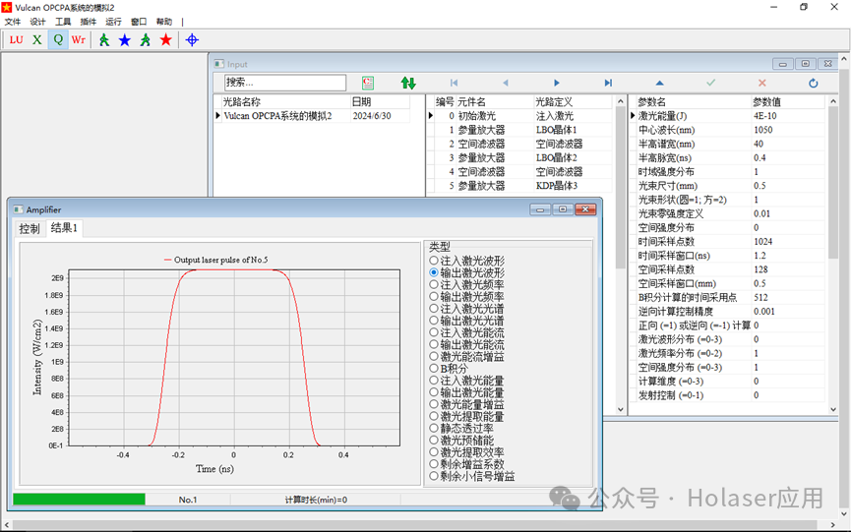Select the B积分 radio option
851x532 pixels.
tap(449, 369)
